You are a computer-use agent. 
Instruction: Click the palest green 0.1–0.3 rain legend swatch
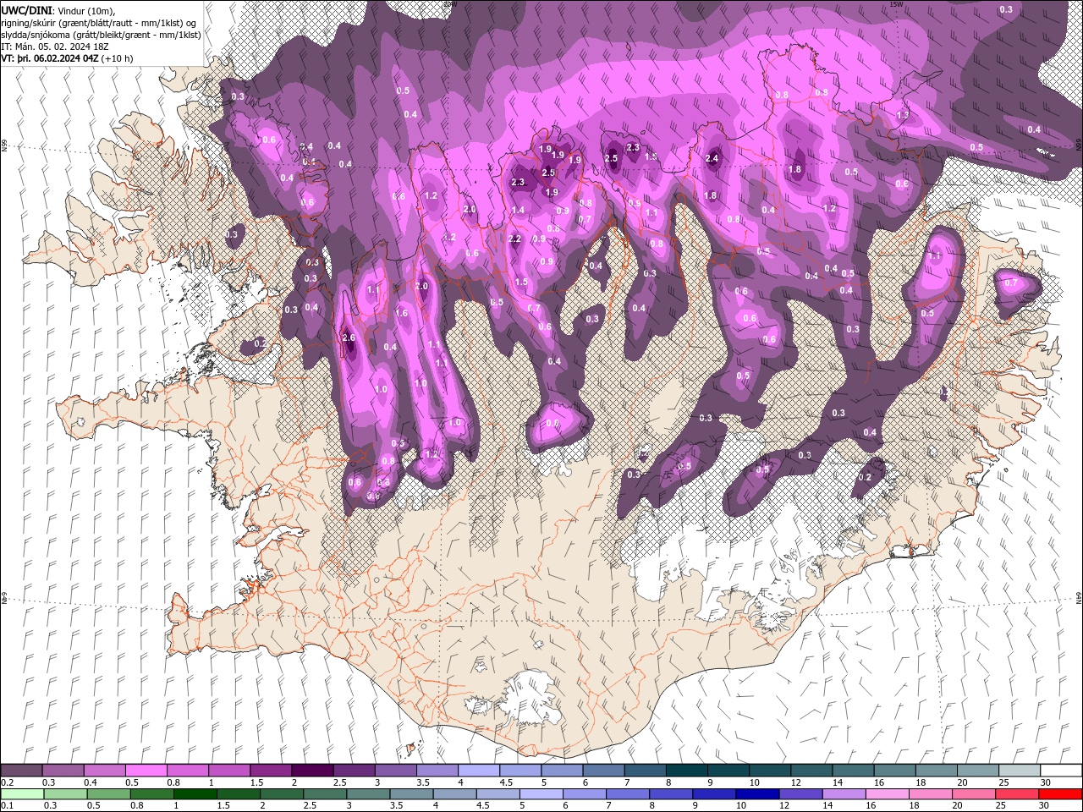point(22,794)
